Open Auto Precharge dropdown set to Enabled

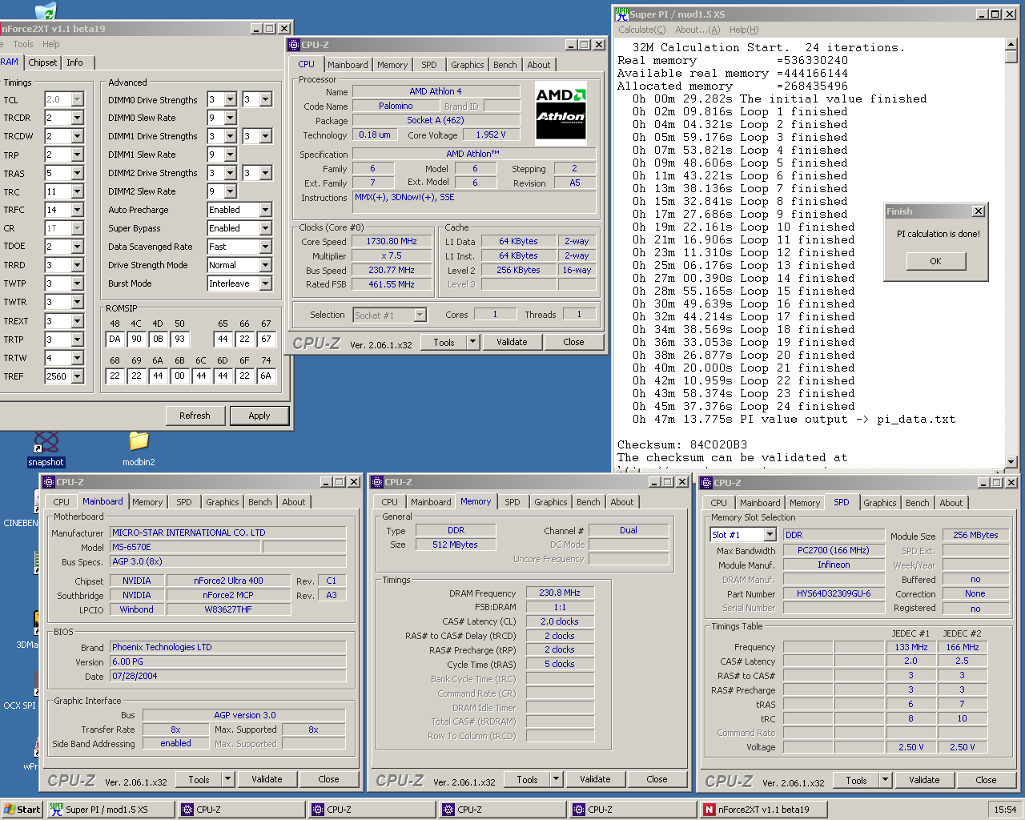click(x=266, y=210)
